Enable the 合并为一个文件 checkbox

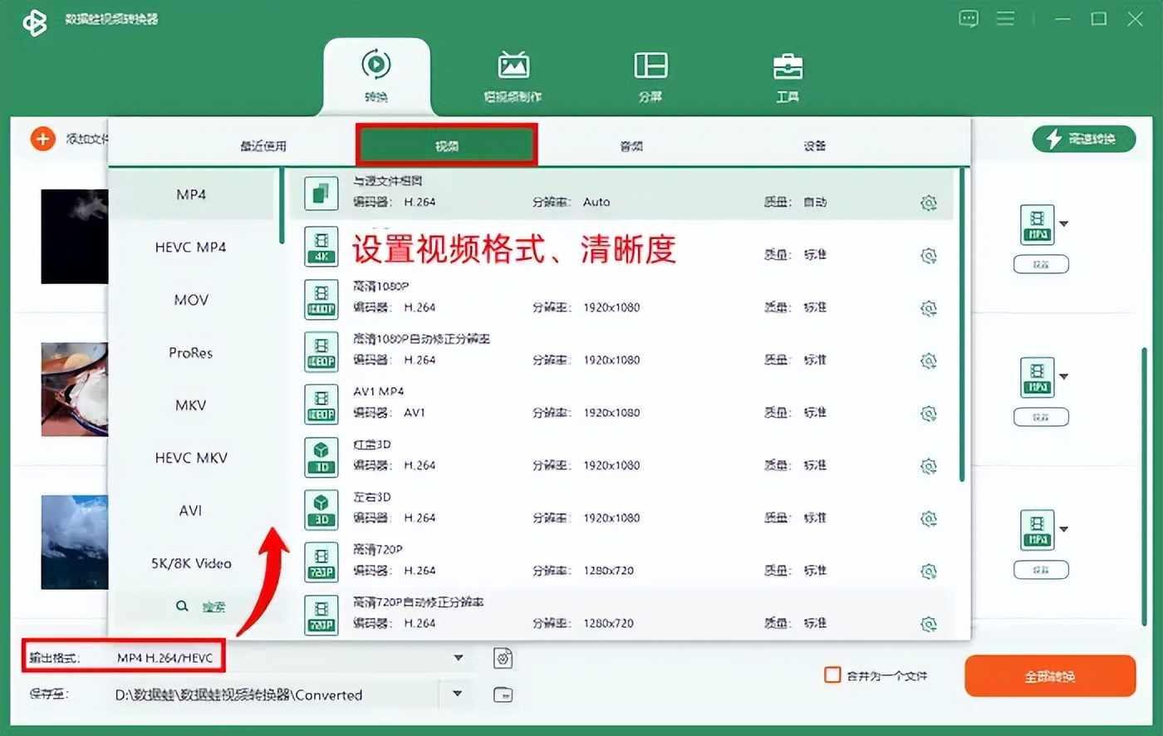[x=831, y=675]
